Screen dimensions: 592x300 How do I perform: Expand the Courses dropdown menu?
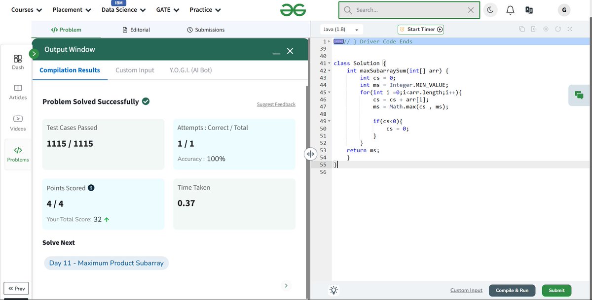click(x=27, y=10)
